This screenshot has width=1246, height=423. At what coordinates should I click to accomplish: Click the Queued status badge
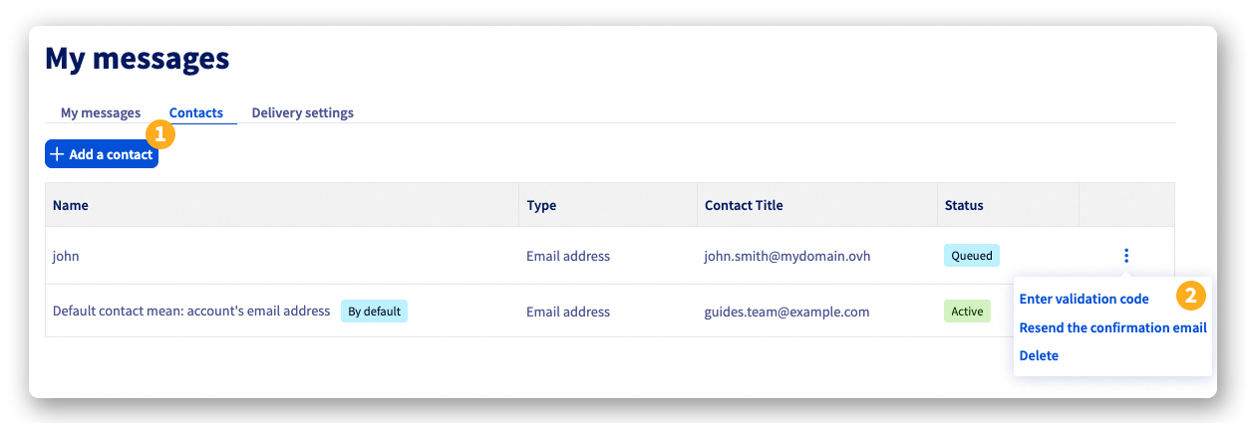(972, 256)
